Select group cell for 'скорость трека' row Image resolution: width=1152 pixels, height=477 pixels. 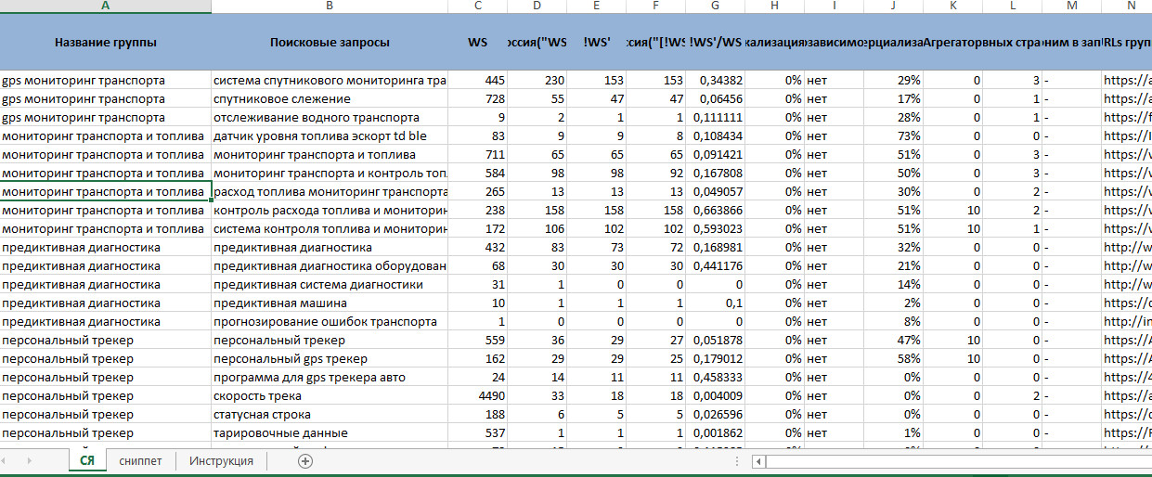coord(105,396)
